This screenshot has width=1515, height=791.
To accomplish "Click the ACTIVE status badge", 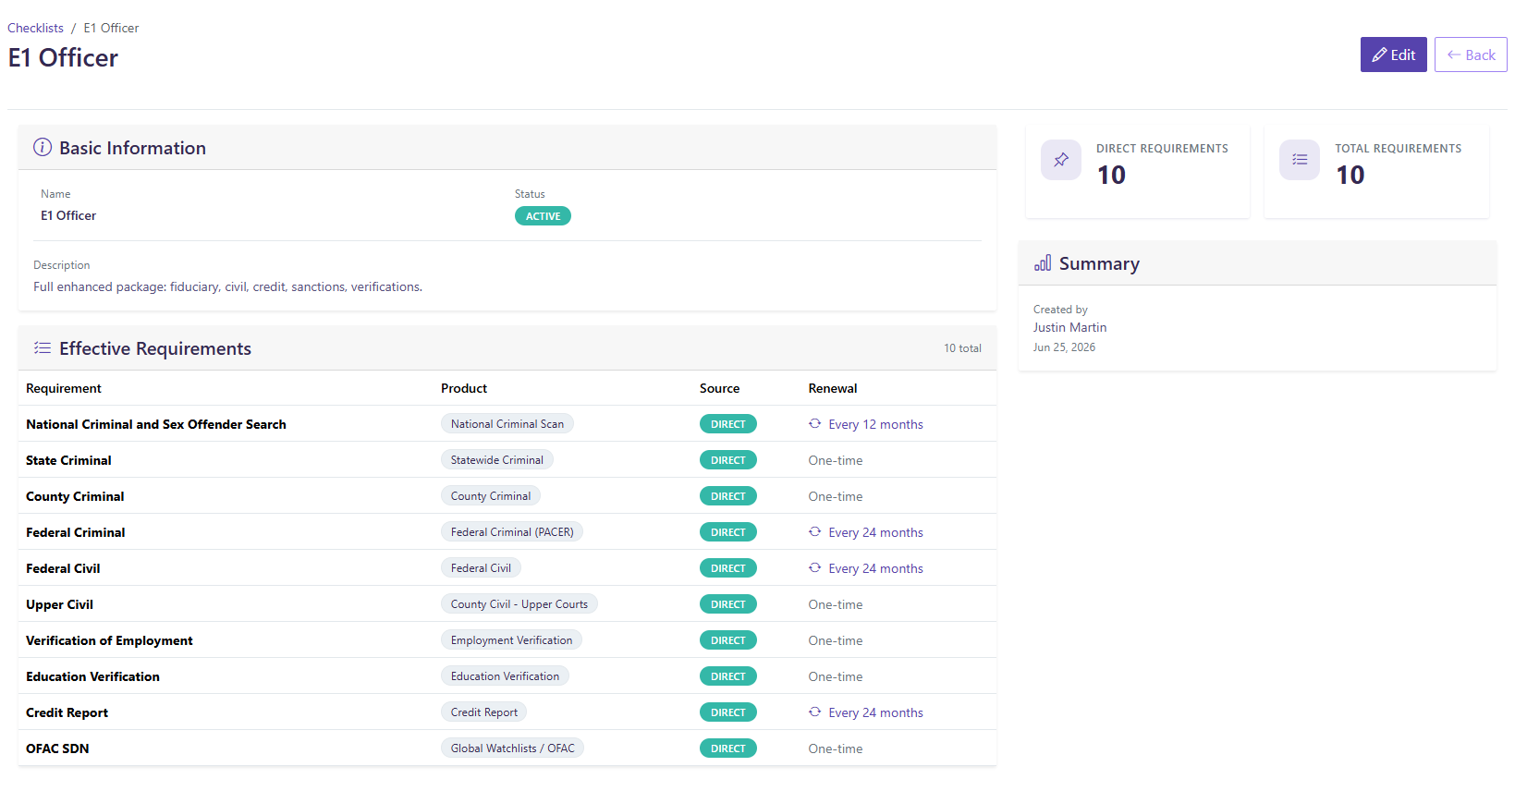I will pos(543,216).
